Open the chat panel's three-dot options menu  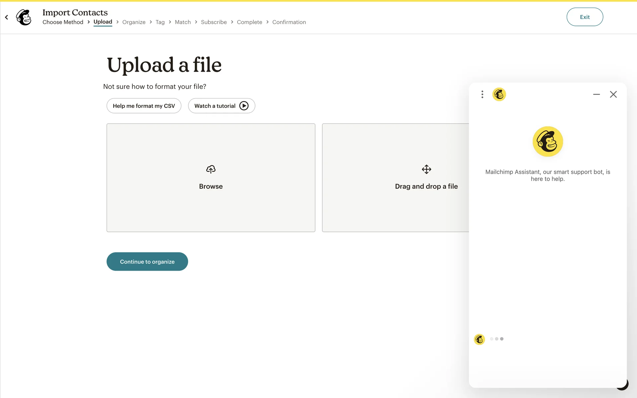coord(482,95)
